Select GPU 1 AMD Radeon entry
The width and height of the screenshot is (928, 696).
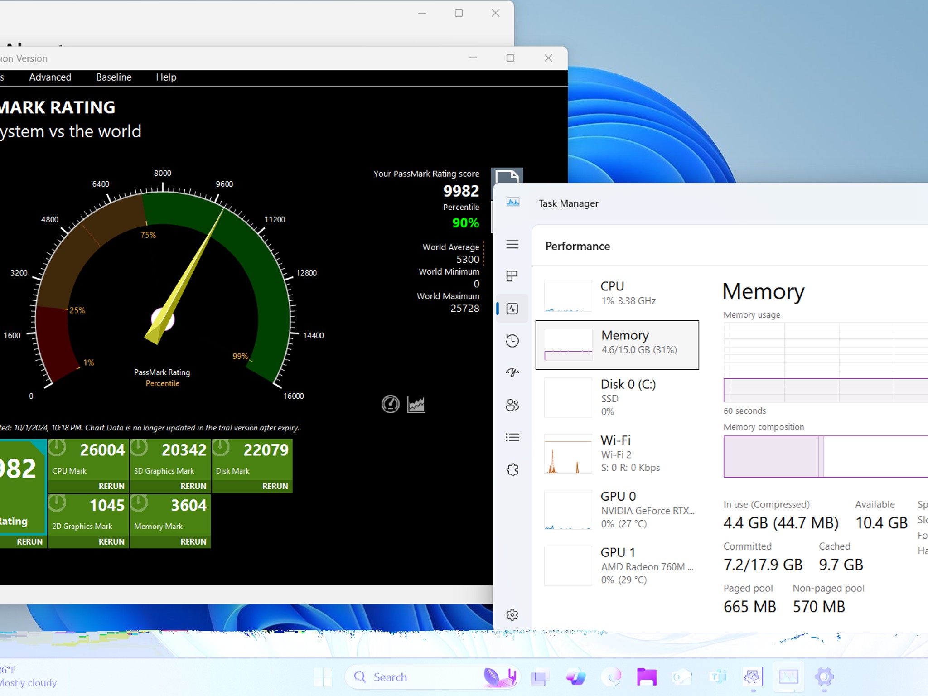tap(617, 566)
